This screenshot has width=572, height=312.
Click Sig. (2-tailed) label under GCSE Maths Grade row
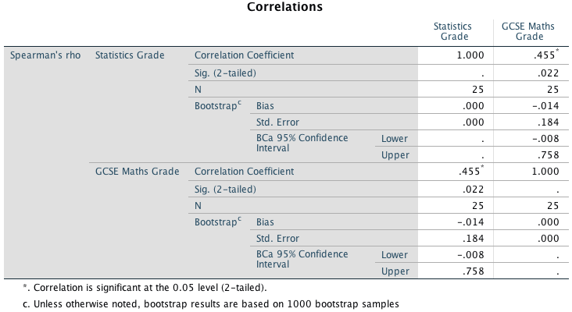click(x=226, y=188)
